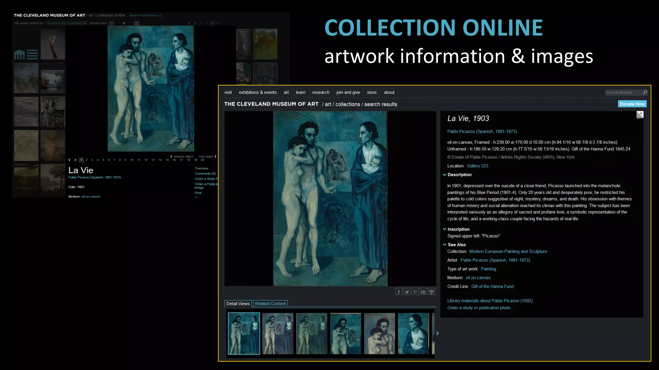Screen dimensions: 659x370
Task: Adjust the picture size slider
Action: (124, 23)
